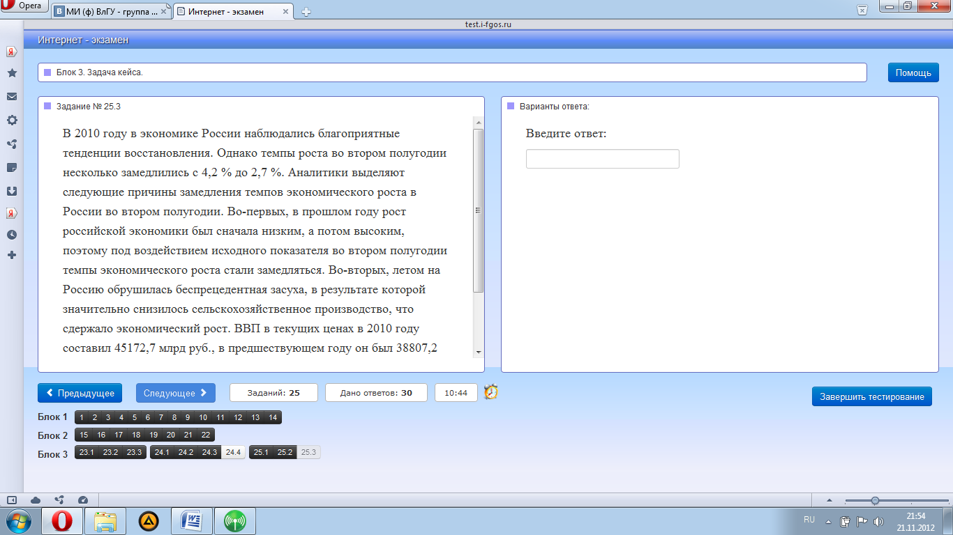Image resolution: width=953 pixels, height=535 pixels.
Task: Jump to task 14 in Блок 1
Action: pos(273,417)
